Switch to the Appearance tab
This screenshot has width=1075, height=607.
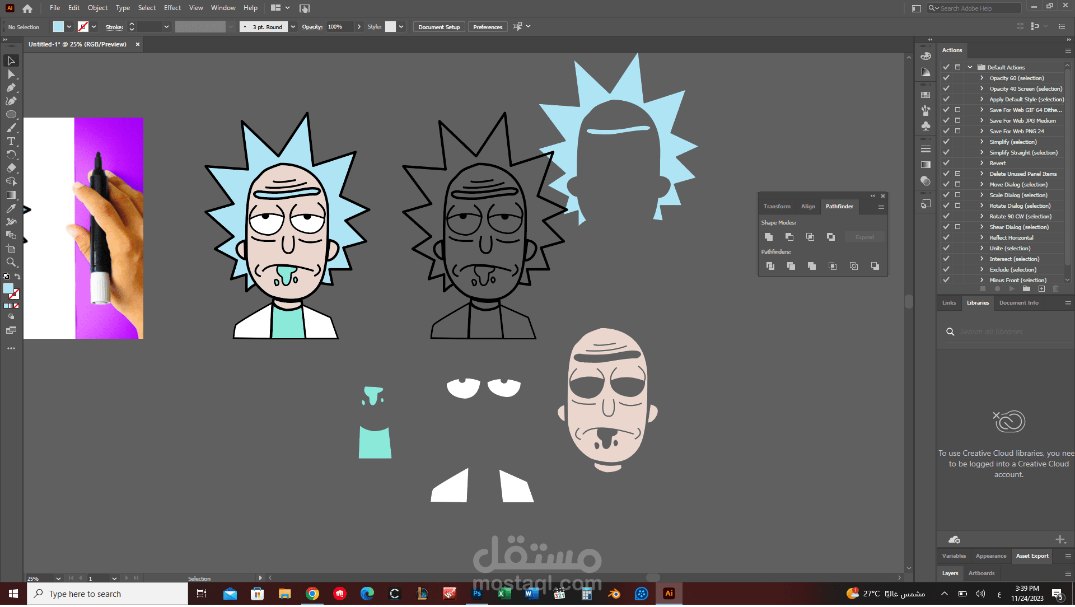[x=991, y=557]
